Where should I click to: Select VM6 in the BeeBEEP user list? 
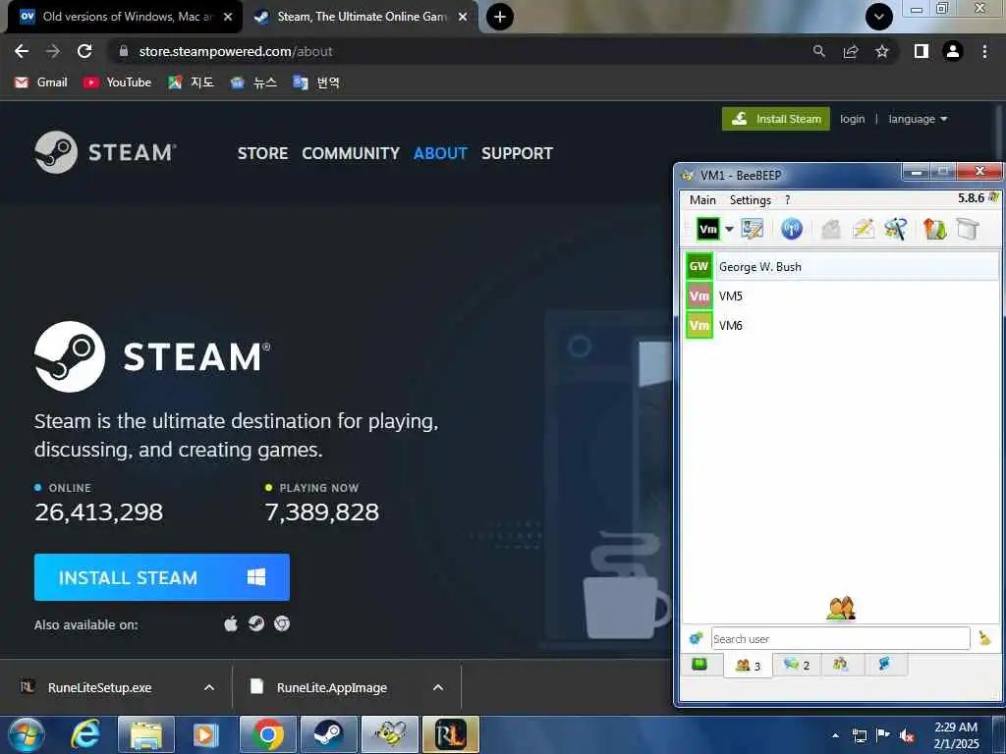842,325
